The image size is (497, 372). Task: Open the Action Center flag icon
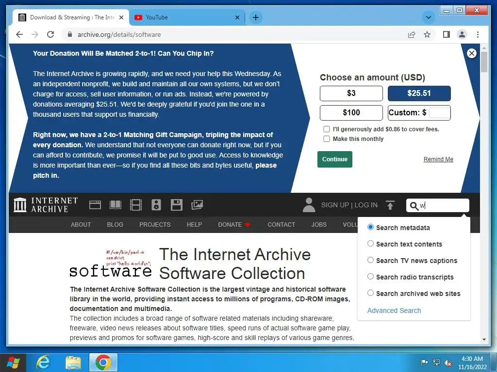(x=424, y=362)
